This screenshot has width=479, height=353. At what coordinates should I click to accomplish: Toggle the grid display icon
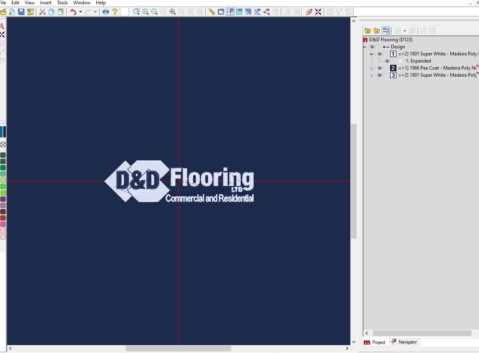click(x=239, y=12)
